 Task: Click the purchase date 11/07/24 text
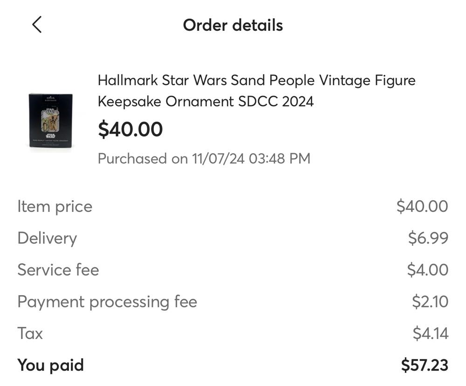(x=203, y=159)
